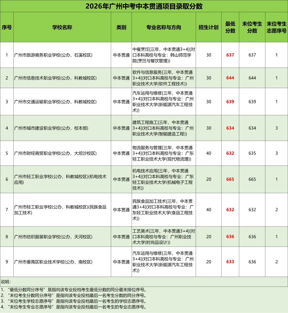The height and width of the screenshot is (313, 288).
Task: Click the major cell 民族食品加工技术 食品工程技术
Action: (x=164, y=210)
